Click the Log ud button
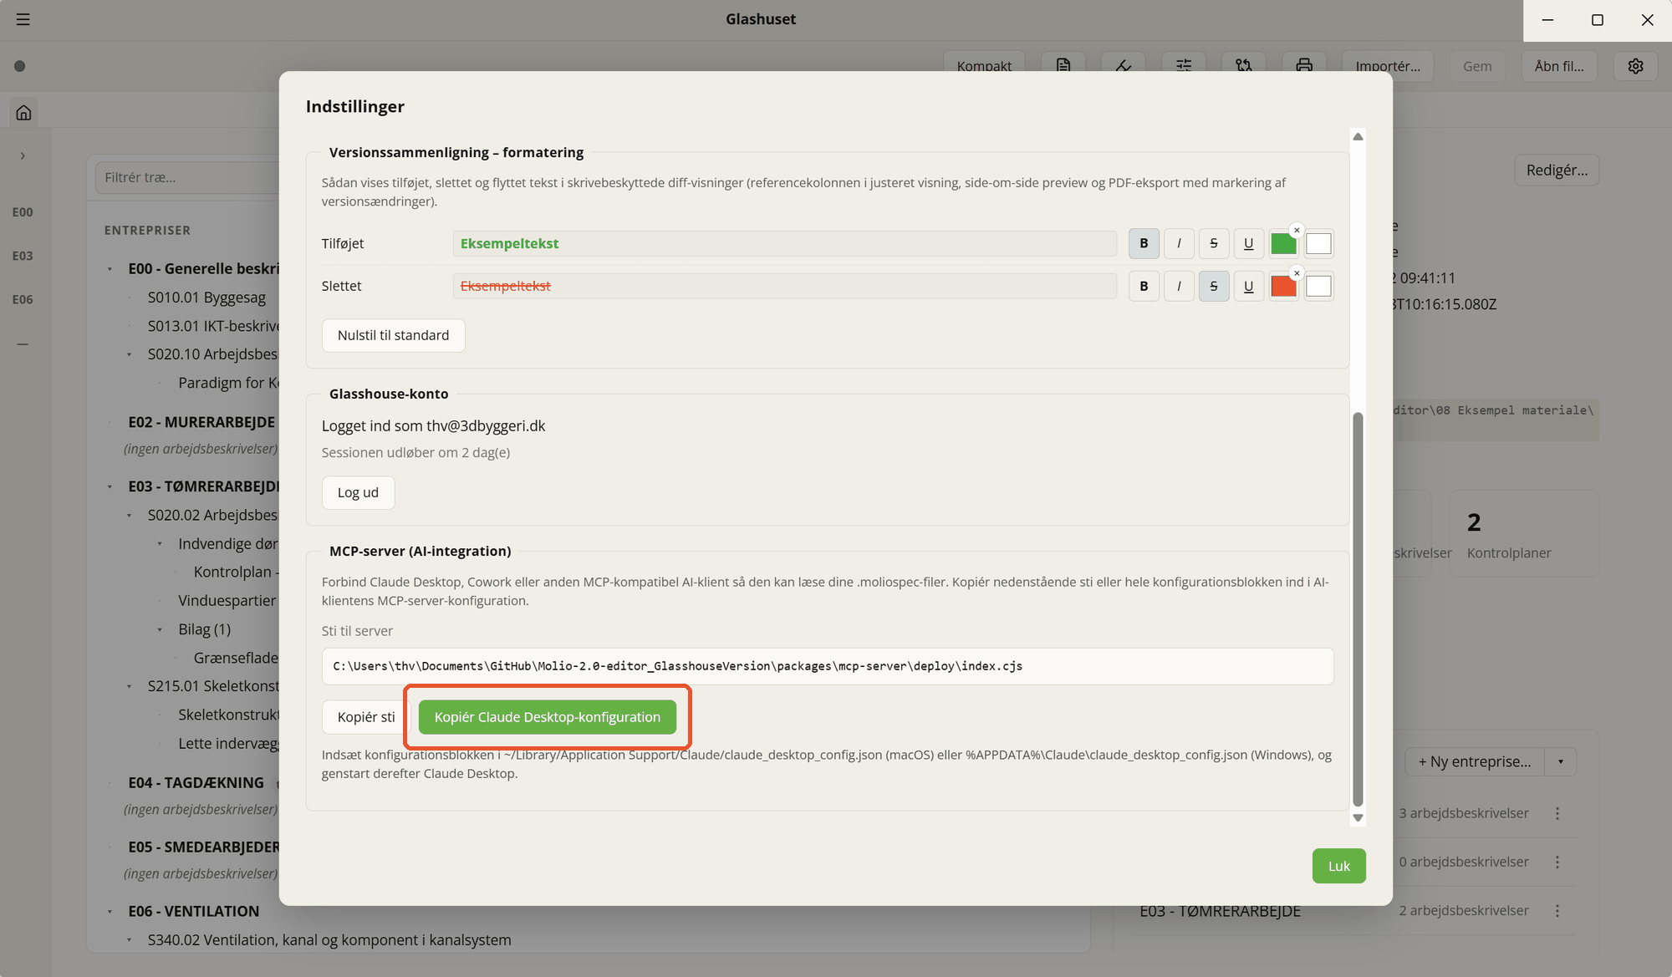 click(x=358, y=492)
